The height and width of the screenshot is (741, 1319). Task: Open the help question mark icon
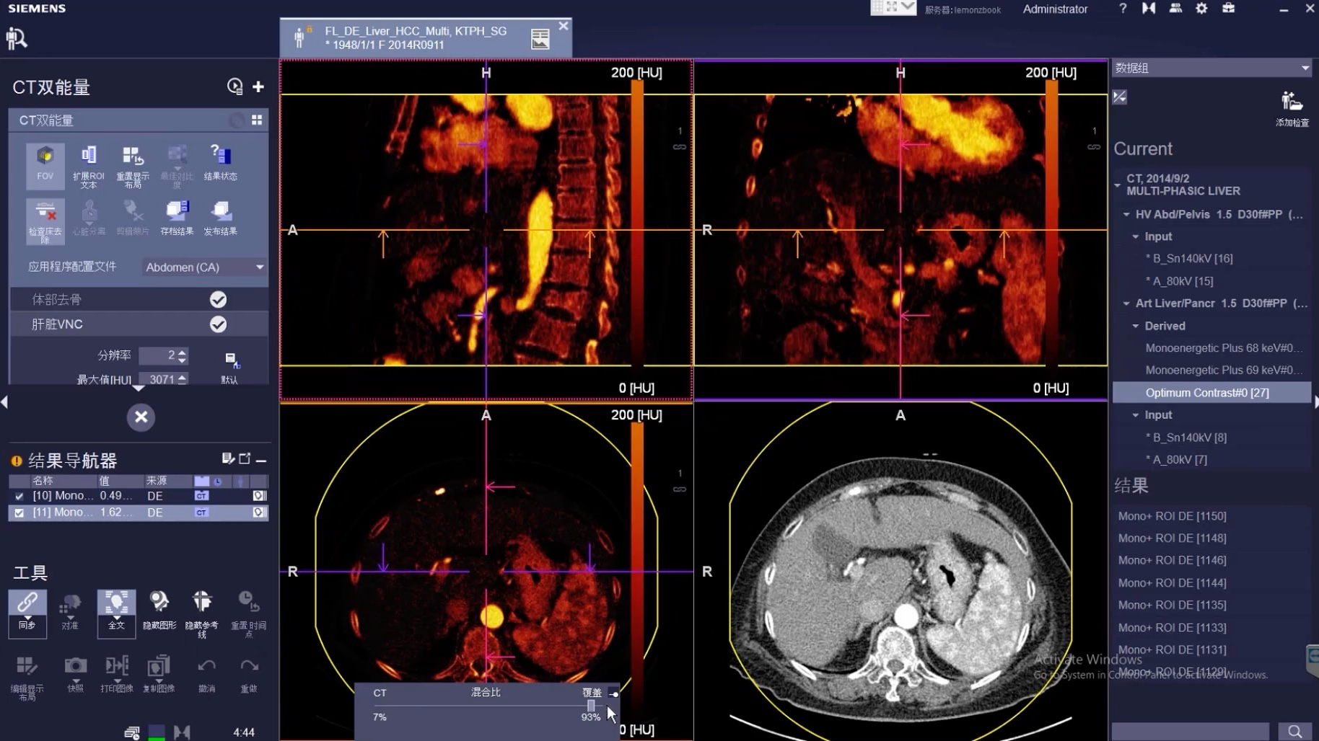tap(1123, 9)
